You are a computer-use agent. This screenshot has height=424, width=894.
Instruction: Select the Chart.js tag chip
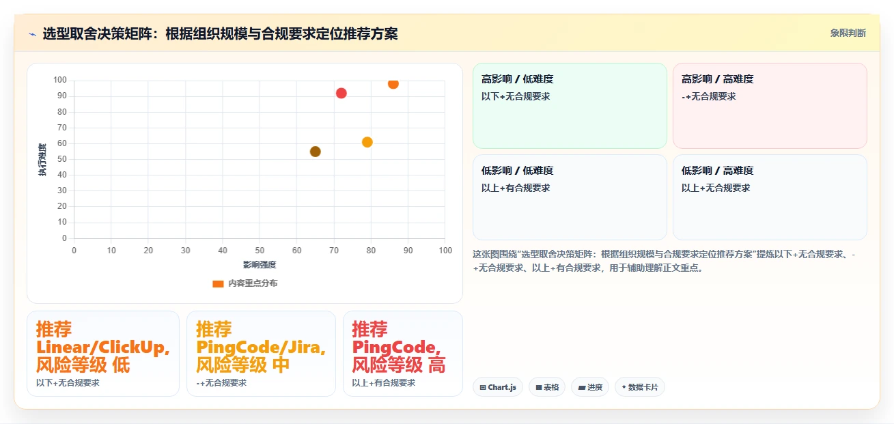498,387
